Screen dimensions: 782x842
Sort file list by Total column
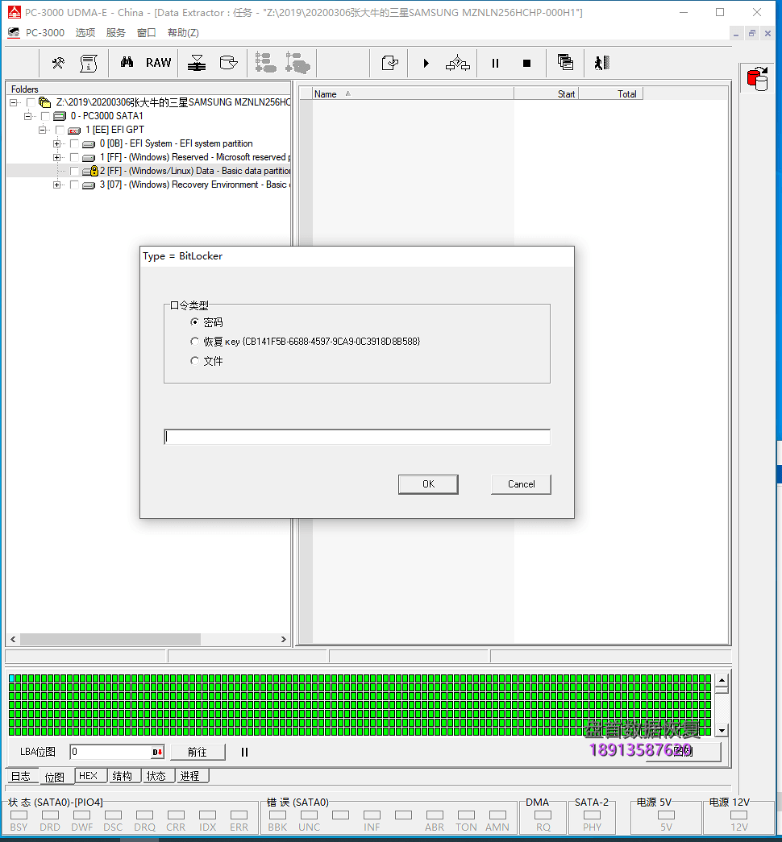610,94
